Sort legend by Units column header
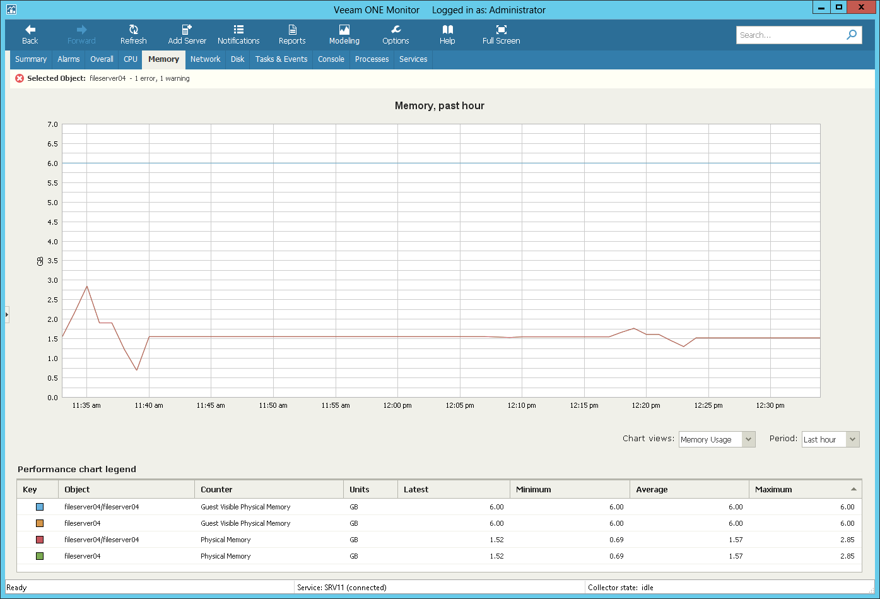Screen dimensions: 880x599 371,489
